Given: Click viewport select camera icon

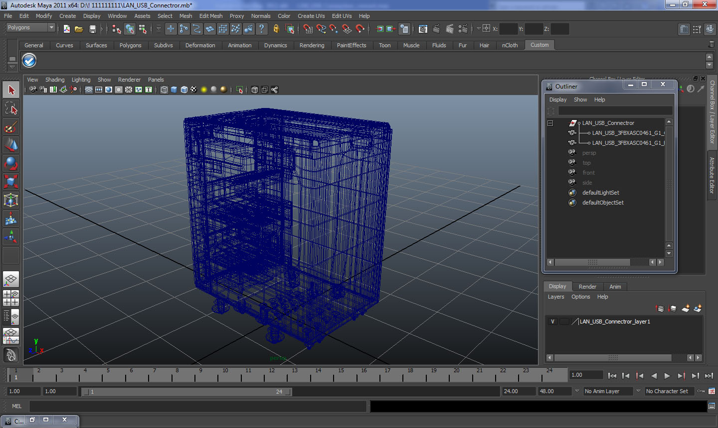Looking at the screenshot, I should click(x=33, y=90).
